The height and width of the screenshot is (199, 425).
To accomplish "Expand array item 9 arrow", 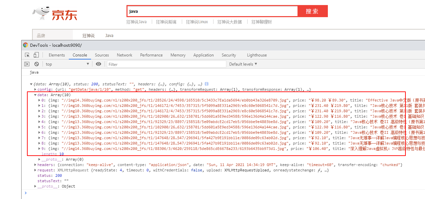I will pyautogui.click(x=39, y=149).
